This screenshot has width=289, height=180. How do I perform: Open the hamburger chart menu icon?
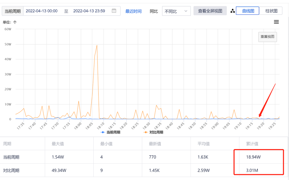coord(276,22)
